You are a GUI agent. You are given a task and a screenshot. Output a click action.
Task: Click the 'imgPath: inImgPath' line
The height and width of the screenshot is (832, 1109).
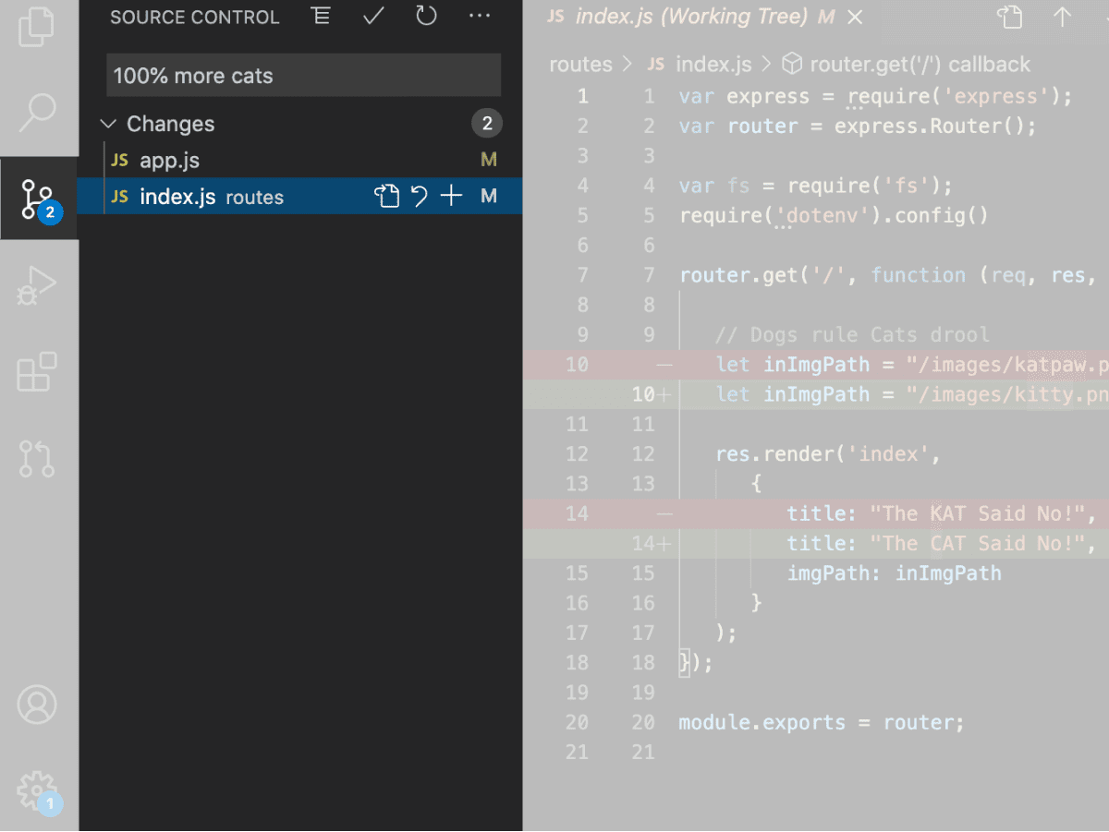click(894, 573)
